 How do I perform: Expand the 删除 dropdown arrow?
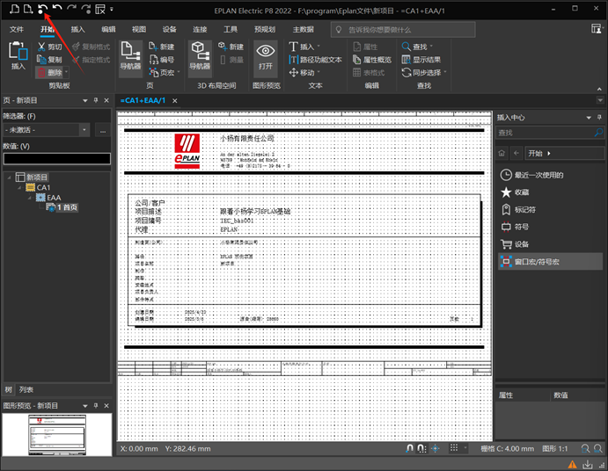[66, 72]
